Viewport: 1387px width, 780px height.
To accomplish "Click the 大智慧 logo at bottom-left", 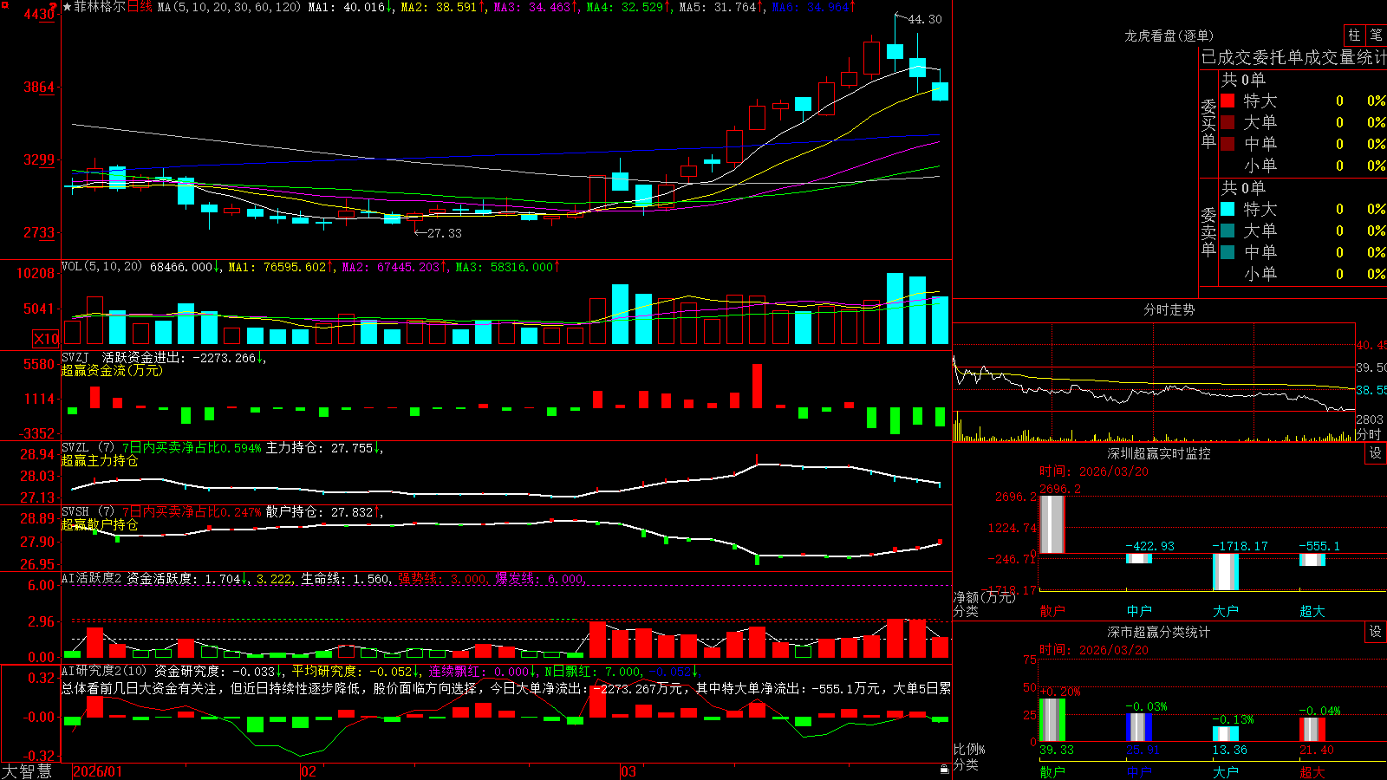I will [27, 771].
